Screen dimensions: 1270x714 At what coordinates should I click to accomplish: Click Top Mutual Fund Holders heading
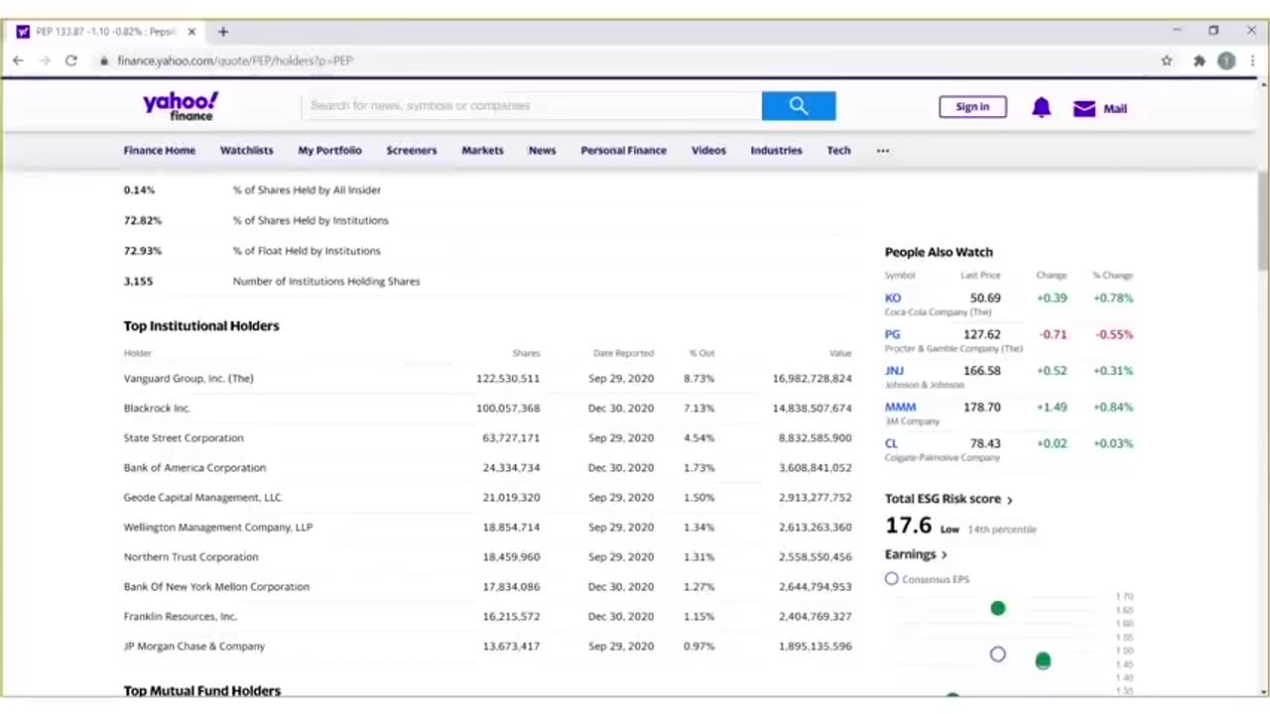pos(202,690)
